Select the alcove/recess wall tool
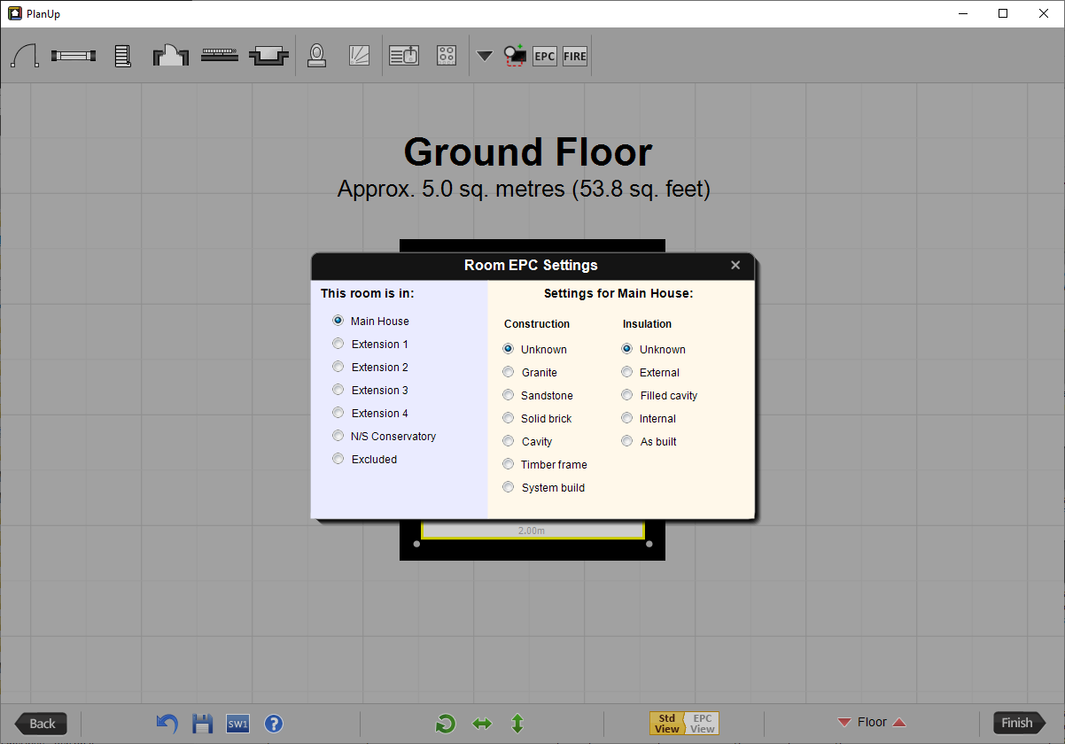 coord(268,56)
